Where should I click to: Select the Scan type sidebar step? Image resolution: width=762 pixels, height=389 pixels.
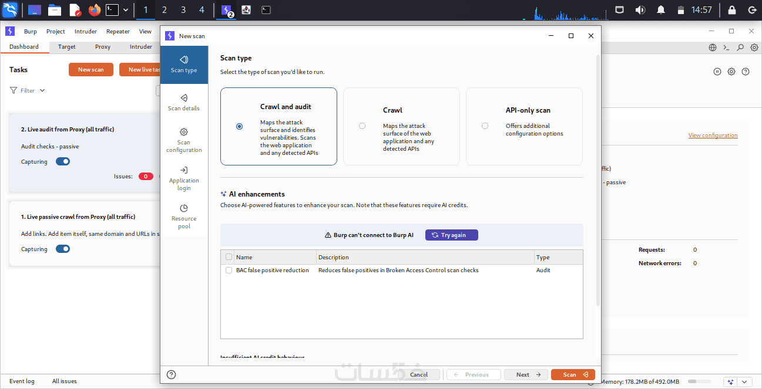point(184,65)
